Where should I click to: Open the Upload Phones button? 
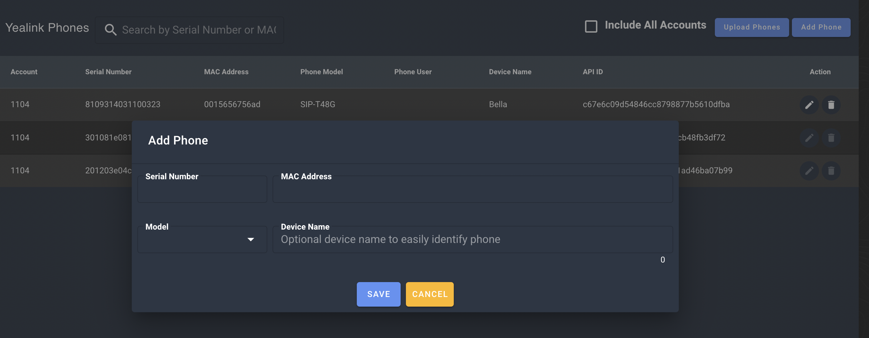click(x=752, y=27)
